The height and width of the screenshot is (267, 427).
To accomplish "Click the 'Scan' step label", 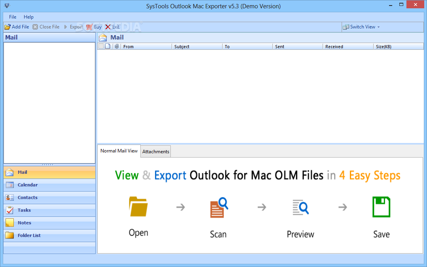I will coord(218,234).
